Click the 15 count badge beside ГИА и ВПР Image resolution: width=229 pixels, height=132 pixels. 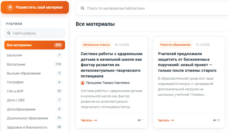click(x=59, y=91)
